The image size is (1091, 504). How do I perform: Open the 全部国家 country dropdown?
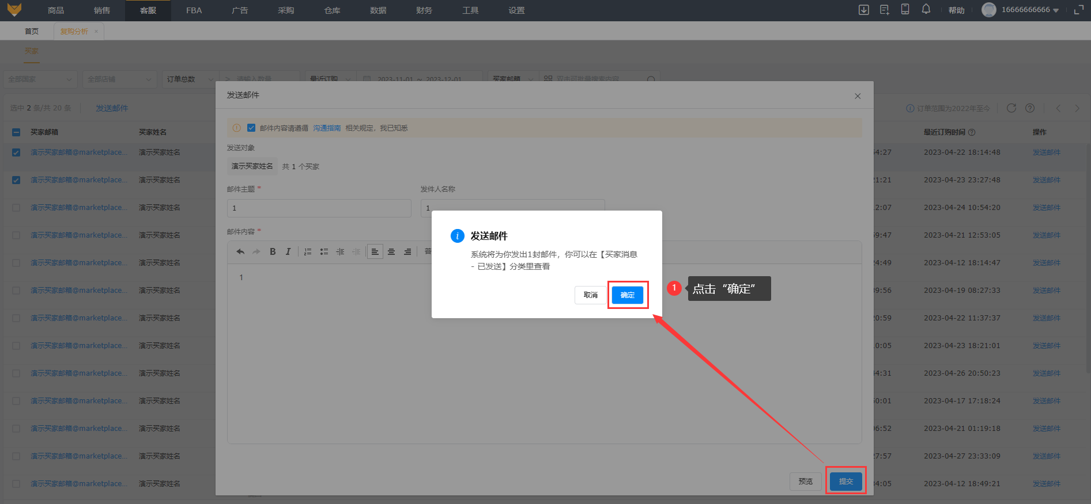point(40,79)
